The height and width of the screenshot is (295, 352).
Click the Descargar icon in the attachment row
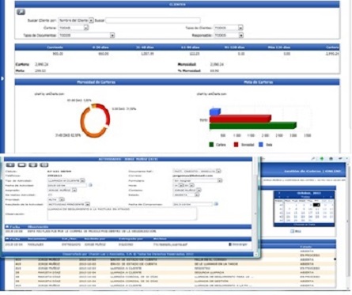point(230,244)
